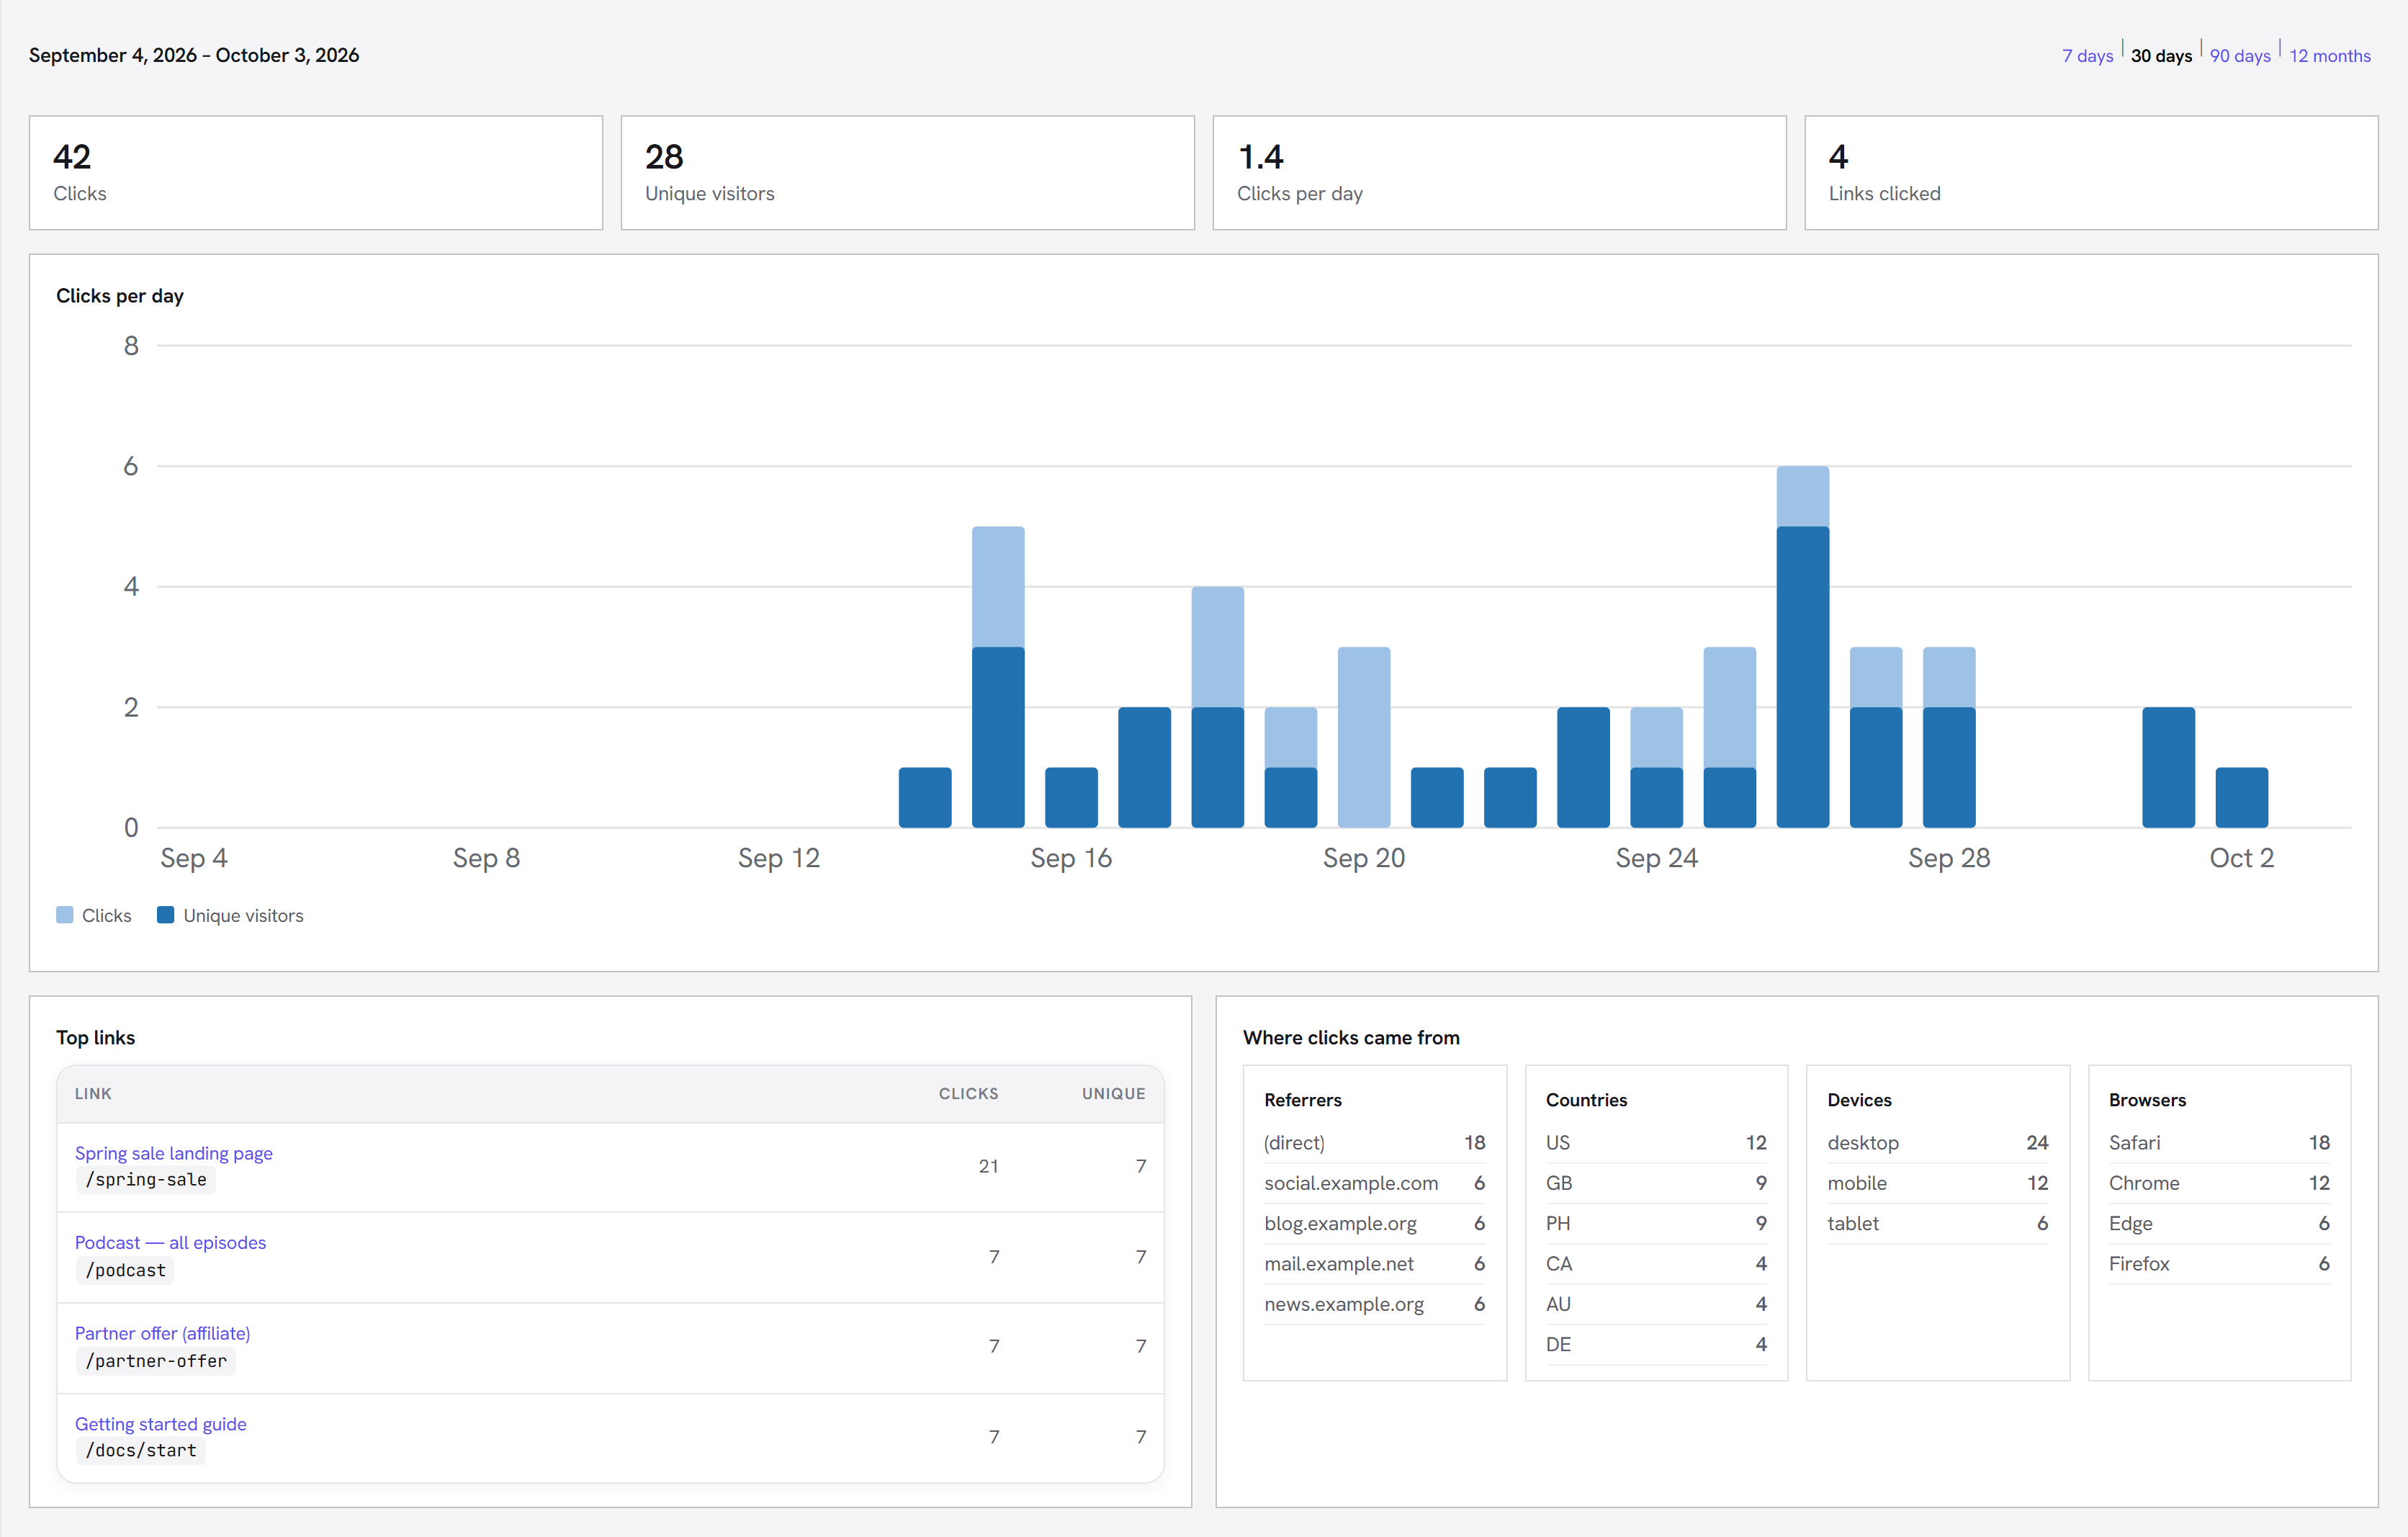Select the GB country row
The height and width of the screenshot is (1537, 2408).
point(1656,1183)
